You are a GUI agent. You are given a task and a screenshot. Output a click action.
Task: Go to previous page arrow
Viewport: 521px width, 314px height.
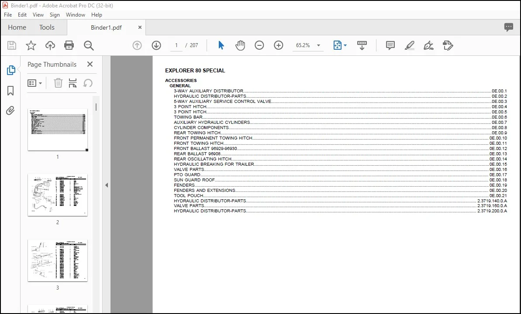coord(137,45)
